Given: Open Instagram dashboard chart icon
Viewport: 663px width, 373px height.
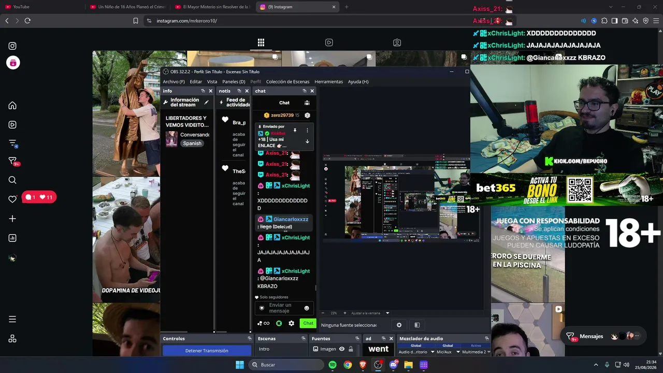Looking at the screenshot, I should click(12, 238).
